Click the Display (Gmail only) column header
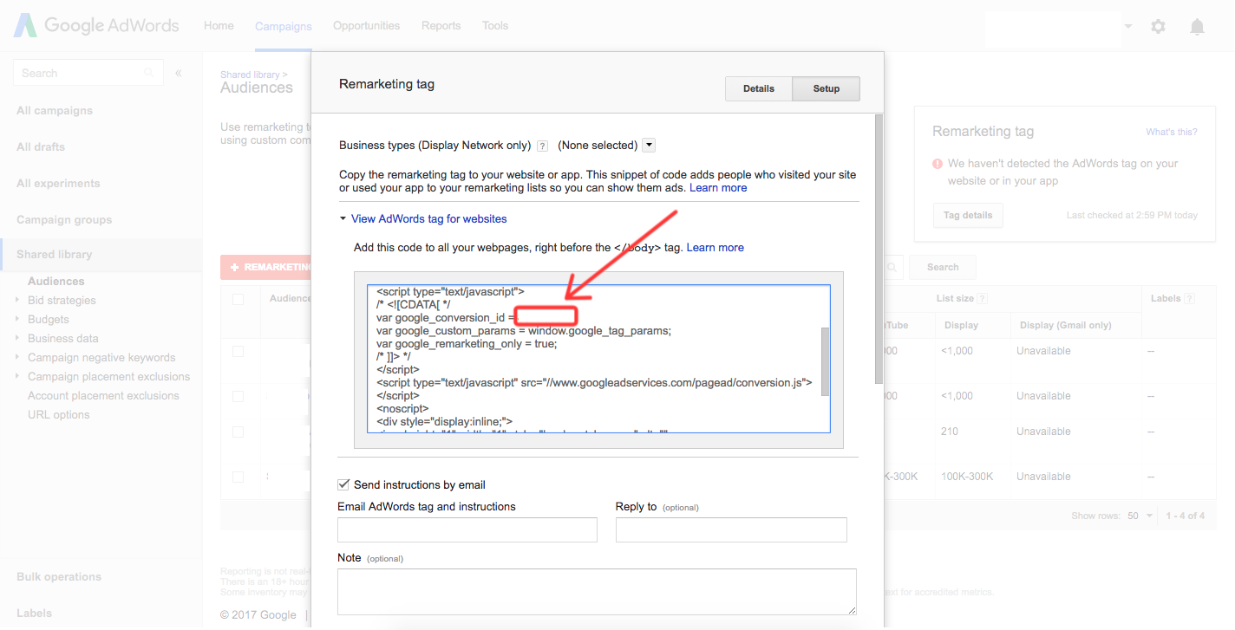The image size is (1235, 630). point(1065,326)
